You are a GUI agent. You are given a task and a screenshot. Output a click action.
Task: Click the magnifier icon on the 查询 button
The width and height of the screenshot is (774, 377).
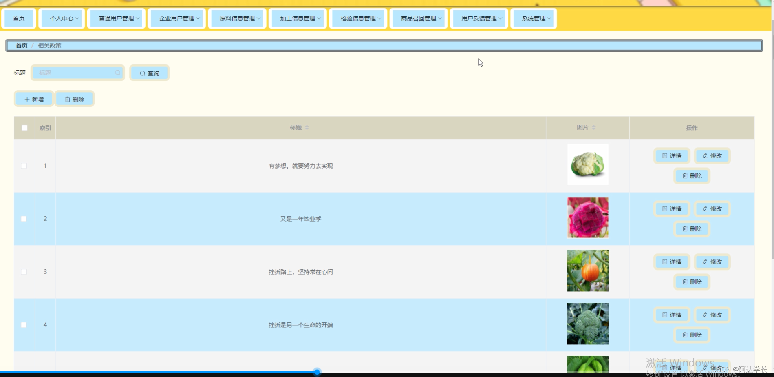pos(142,73)
